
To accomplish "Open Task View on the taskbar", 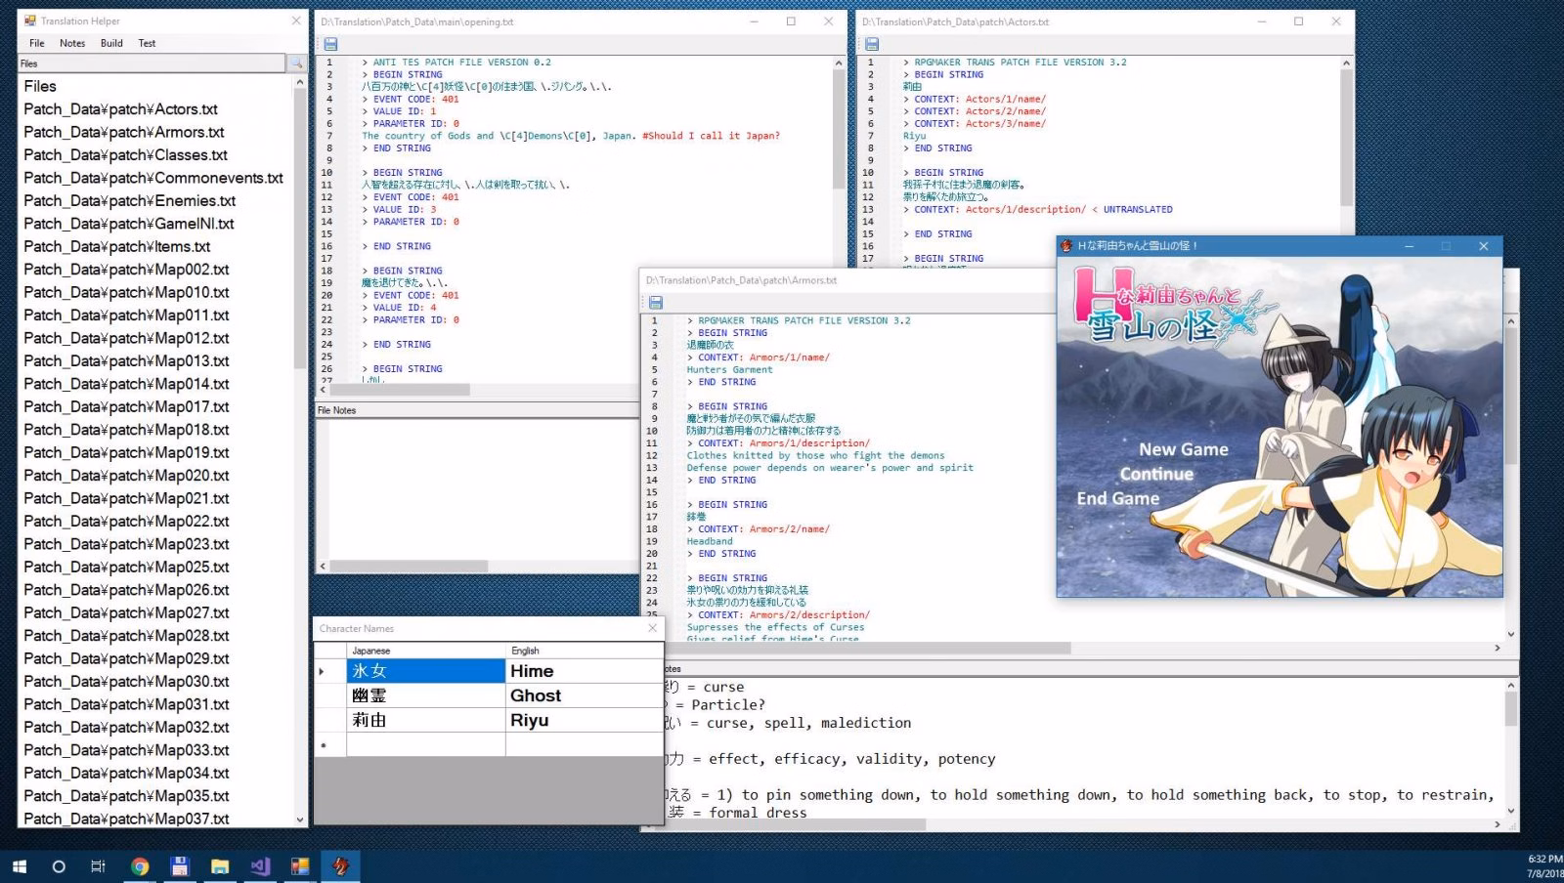I will [98, 866].
